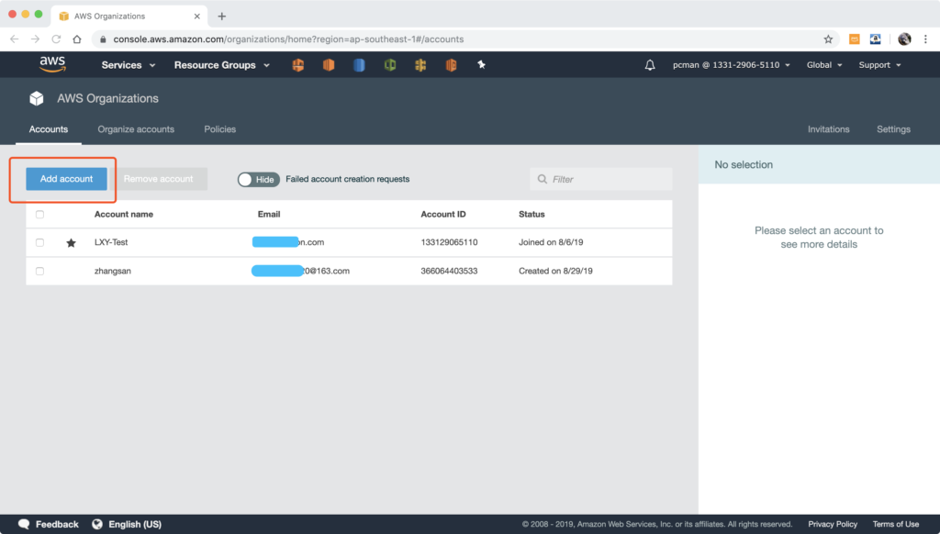
Task: Click the pin shortcuts icon in navbar
Action: (x=481, y=65)
